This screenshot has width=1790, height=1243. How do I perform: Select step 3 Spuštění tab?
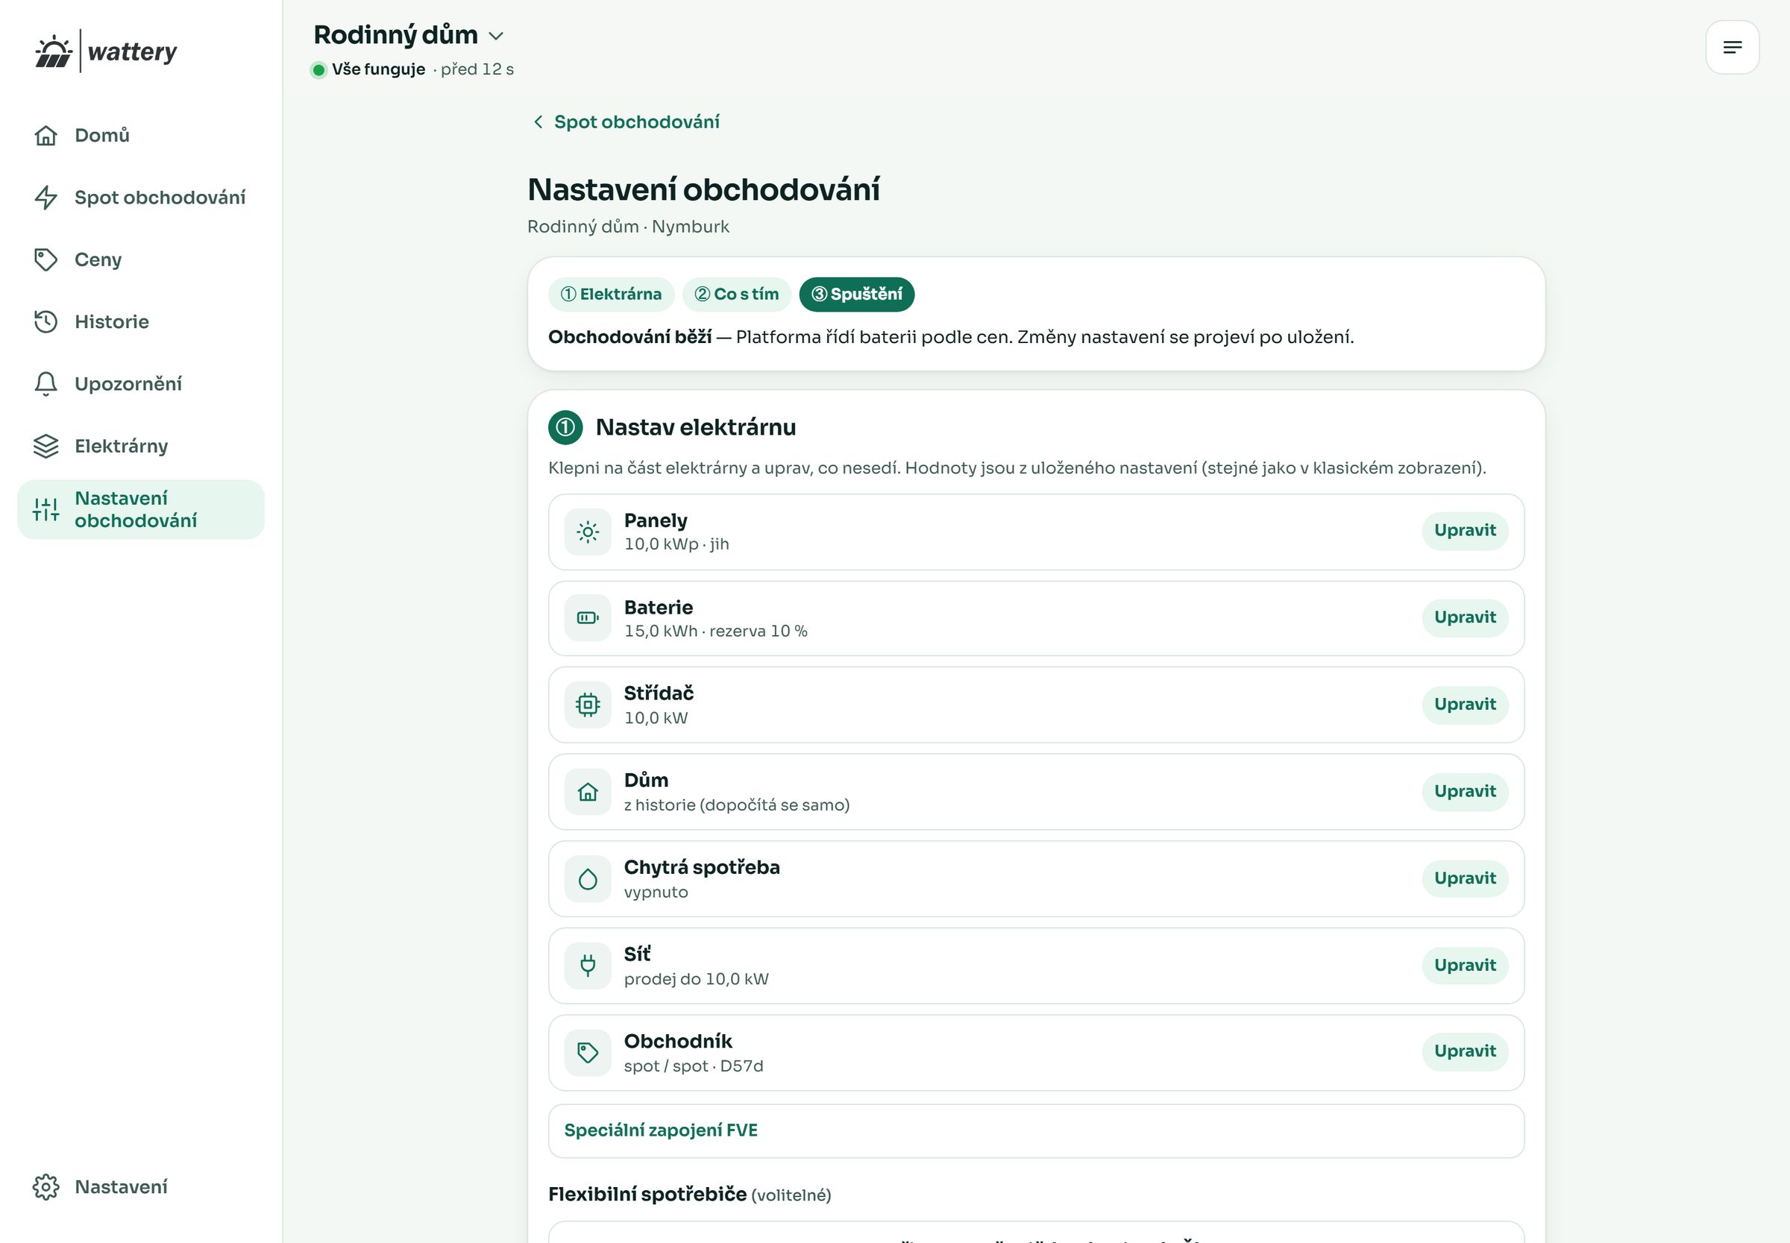point(856,295)
